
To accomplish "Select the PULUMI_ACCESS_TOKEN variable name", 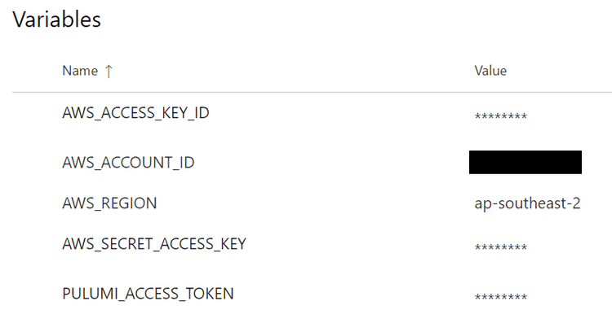I will tap(148, 294).
